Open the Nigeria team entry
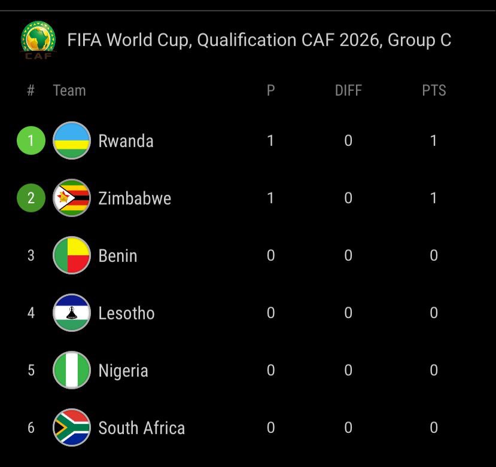 coord(123,371)
